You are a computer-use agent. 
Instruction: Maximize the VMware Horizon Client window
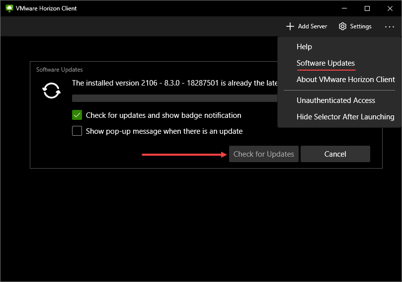point(367,8)
